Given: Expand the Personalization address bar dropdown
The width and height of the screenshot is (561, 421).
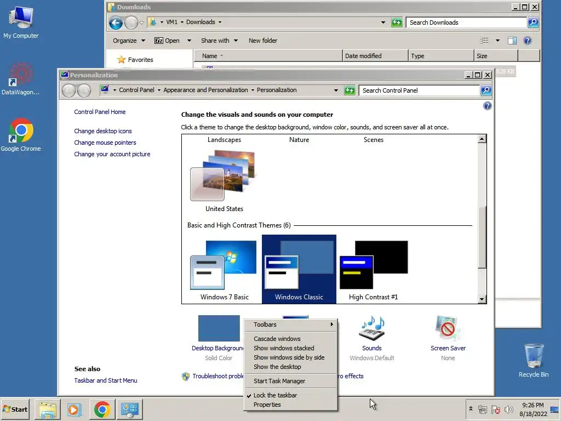Looking at the screenshot, I should [336, 90].
